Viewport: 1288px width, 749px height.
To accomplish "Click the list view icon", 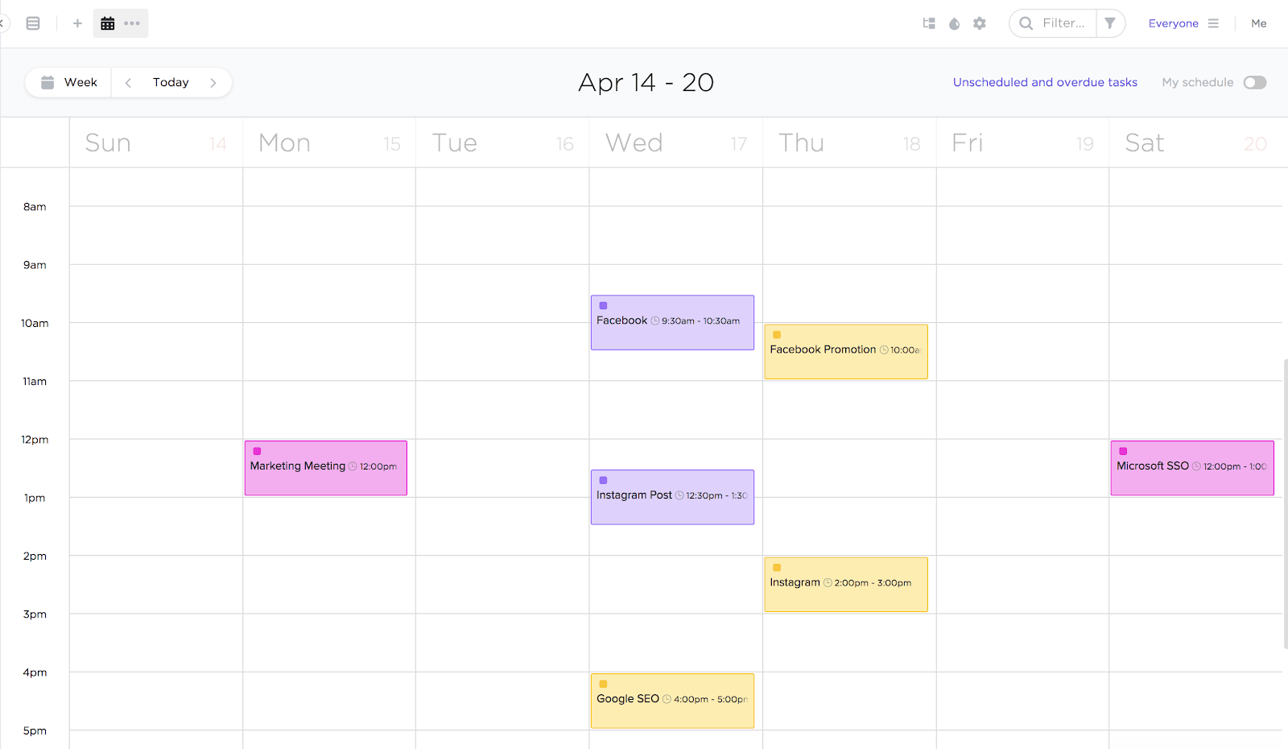I will click(33, 23).
